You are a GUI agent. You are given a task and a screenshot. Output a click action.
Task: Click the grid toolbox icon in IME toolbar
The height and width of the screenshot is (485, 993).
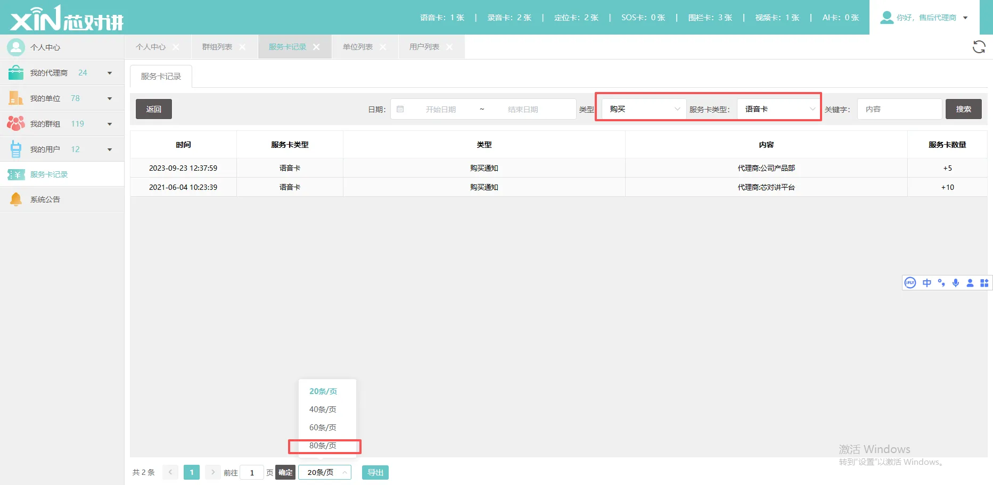tap(984, 283)
